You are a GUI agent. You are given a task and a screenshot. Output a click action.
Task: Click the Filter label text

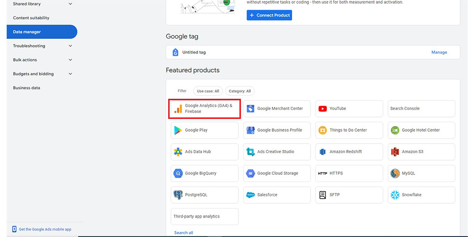coord(182,91)
